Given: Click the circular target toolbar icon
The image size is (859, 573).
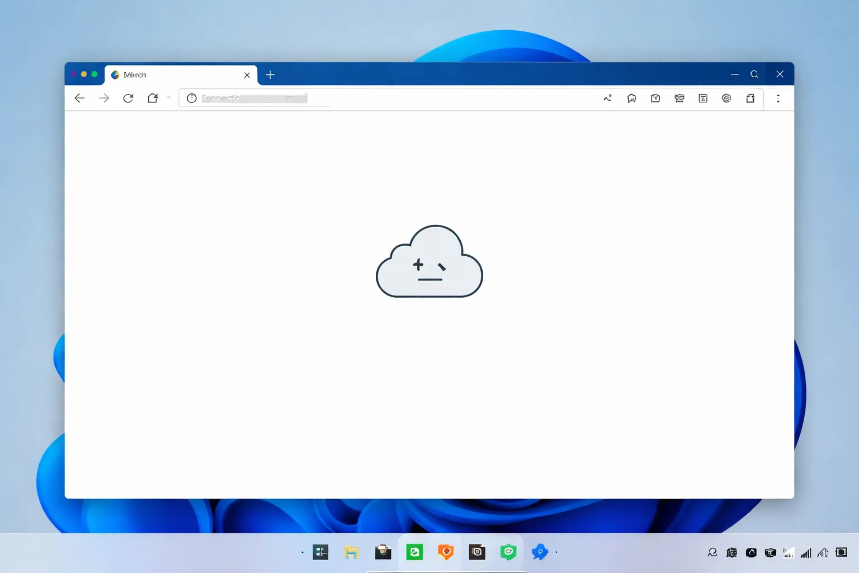Looking at the screenshot, I should (726, 98).
